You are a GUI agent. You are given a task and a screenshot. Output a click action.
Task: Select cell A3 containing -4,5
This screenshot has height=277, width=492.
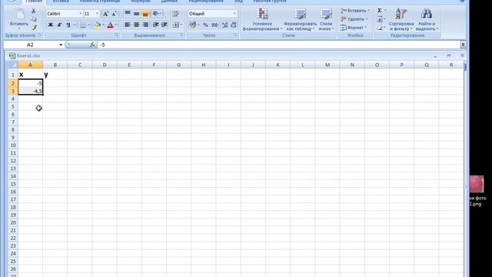click(31, 91)
